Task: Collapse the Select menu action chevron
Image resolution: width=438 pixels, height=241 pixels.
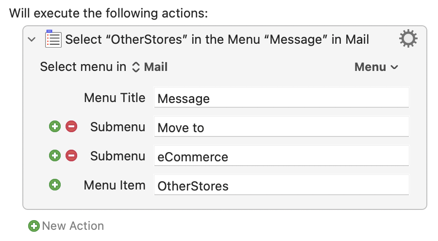Action: (x=32, y=39)
